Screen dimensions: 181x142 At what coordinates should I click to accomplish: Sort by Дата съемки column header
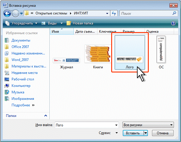[x=85, y=32]
